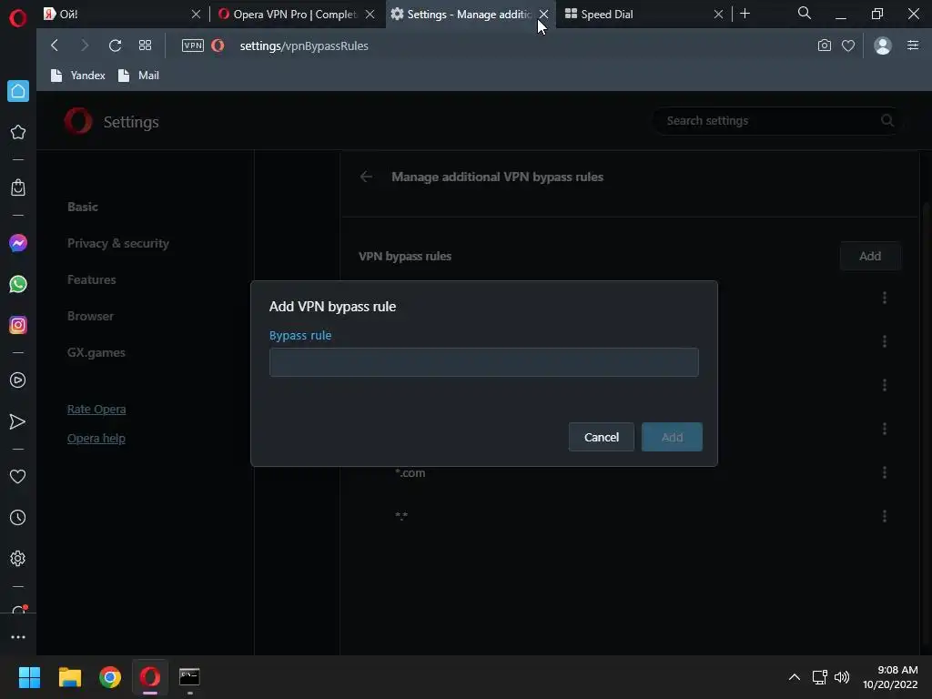Select Features settings section
The width and height of the screenshot is (932, 699).
click(x=92, y=279)
